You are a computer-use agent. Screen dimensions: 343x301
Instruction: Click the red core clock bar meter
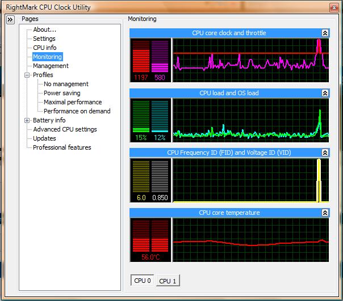pyautogui.click(x=141, y=56)
